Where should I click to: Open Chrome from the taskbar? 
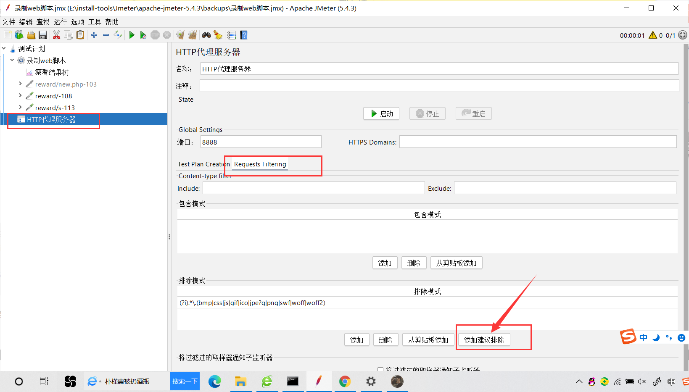345,381
